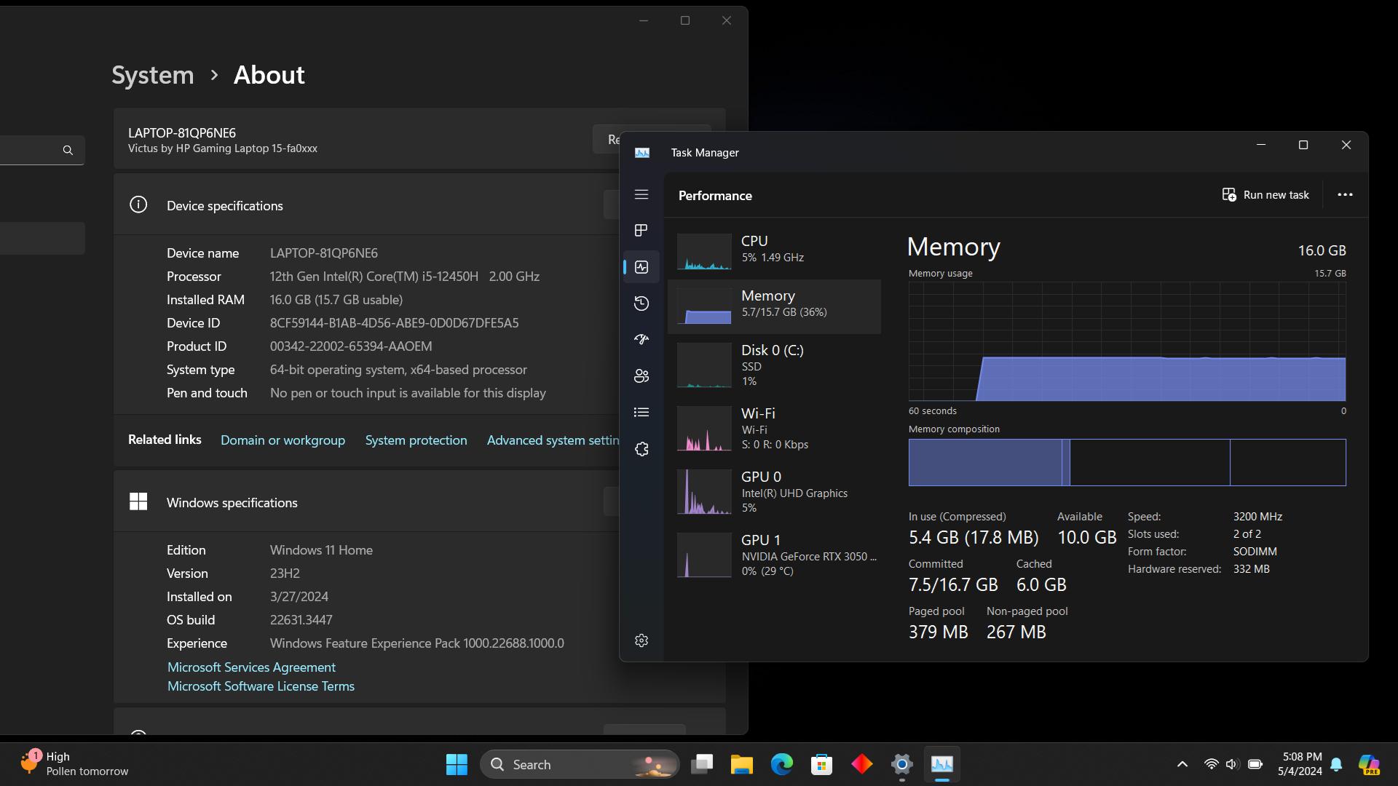Open Task Manager settings gear
This screenshot has width=1398, height=786.
641,640
